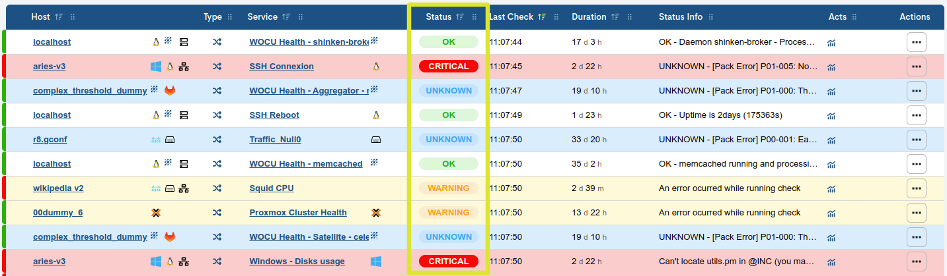Open the SSH Reboot service link
The image size is (947, 276).
tap(274, 115)
